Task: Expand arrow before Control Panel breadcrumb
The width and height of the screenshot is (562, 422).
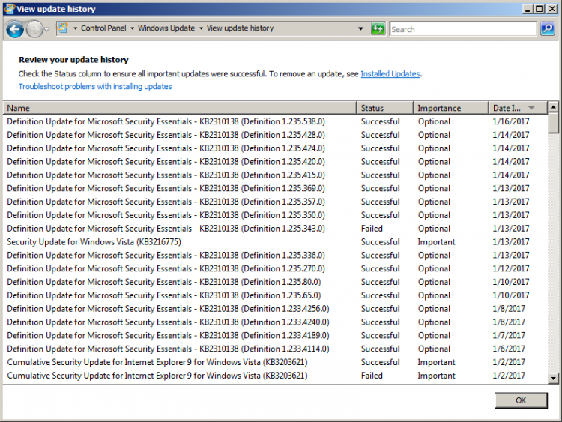Action: tap(75, 28)
